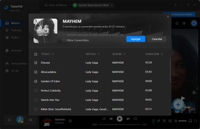200x129 pixels.
Task: Open the Historial section in sidebar
Action: point(13,50)
